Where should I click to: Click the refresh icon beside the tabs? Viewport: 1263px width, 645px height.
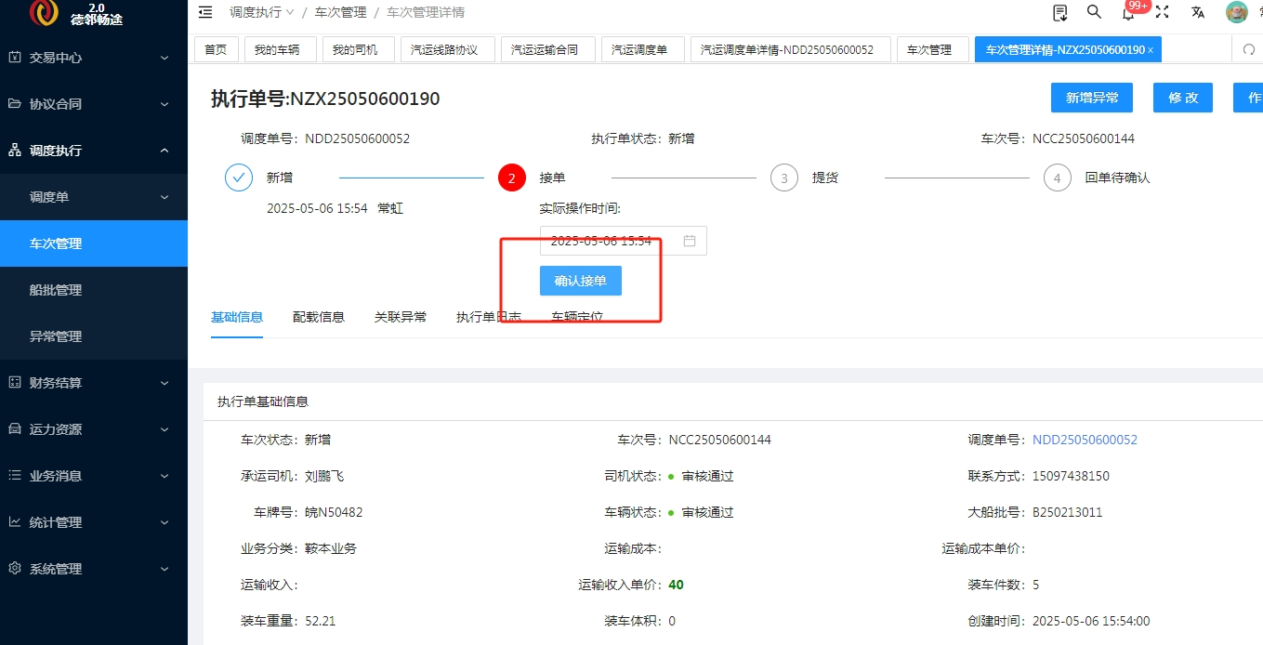1249,50
